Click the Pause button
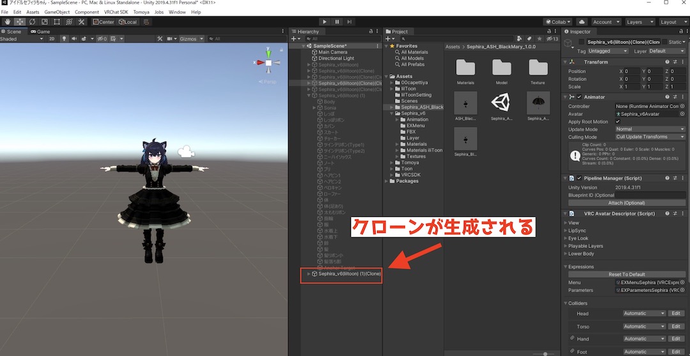The height and width of the screenshot is (356, 690). [x=337, y=22]
